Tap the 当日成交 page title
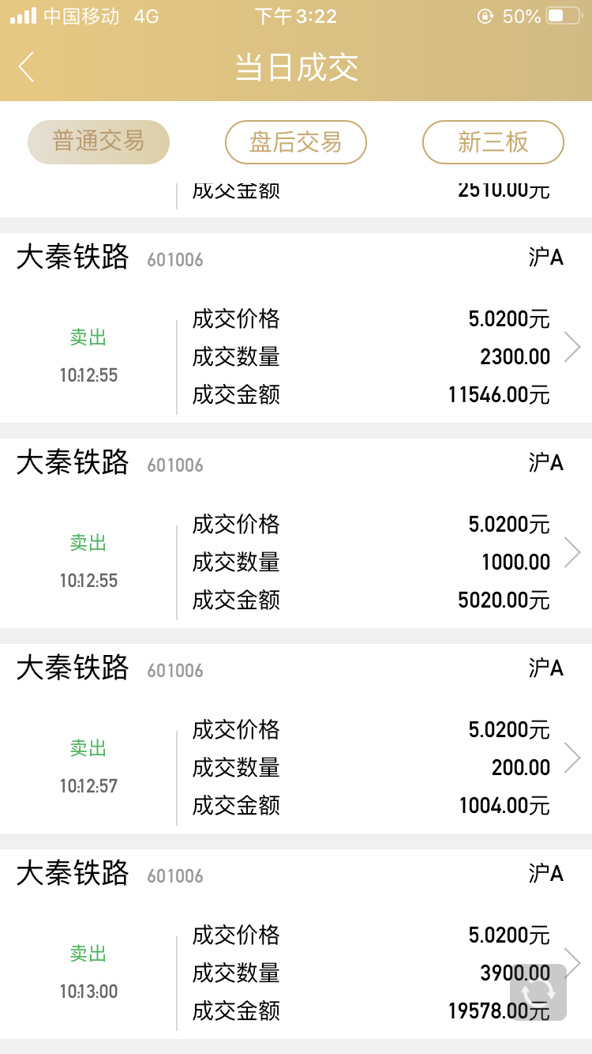Viewport: 592px width, 1054px height. pos(297,68)
